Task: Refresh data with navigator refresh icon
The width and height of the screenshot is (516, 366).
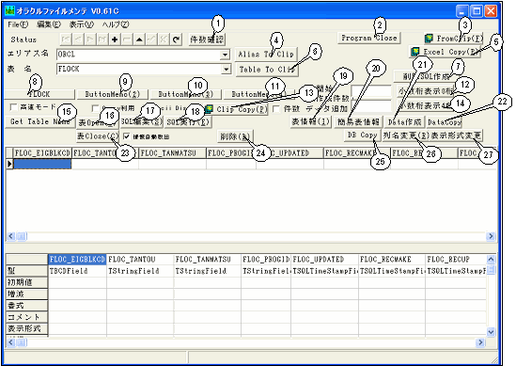Action: (x=176, y=40)
